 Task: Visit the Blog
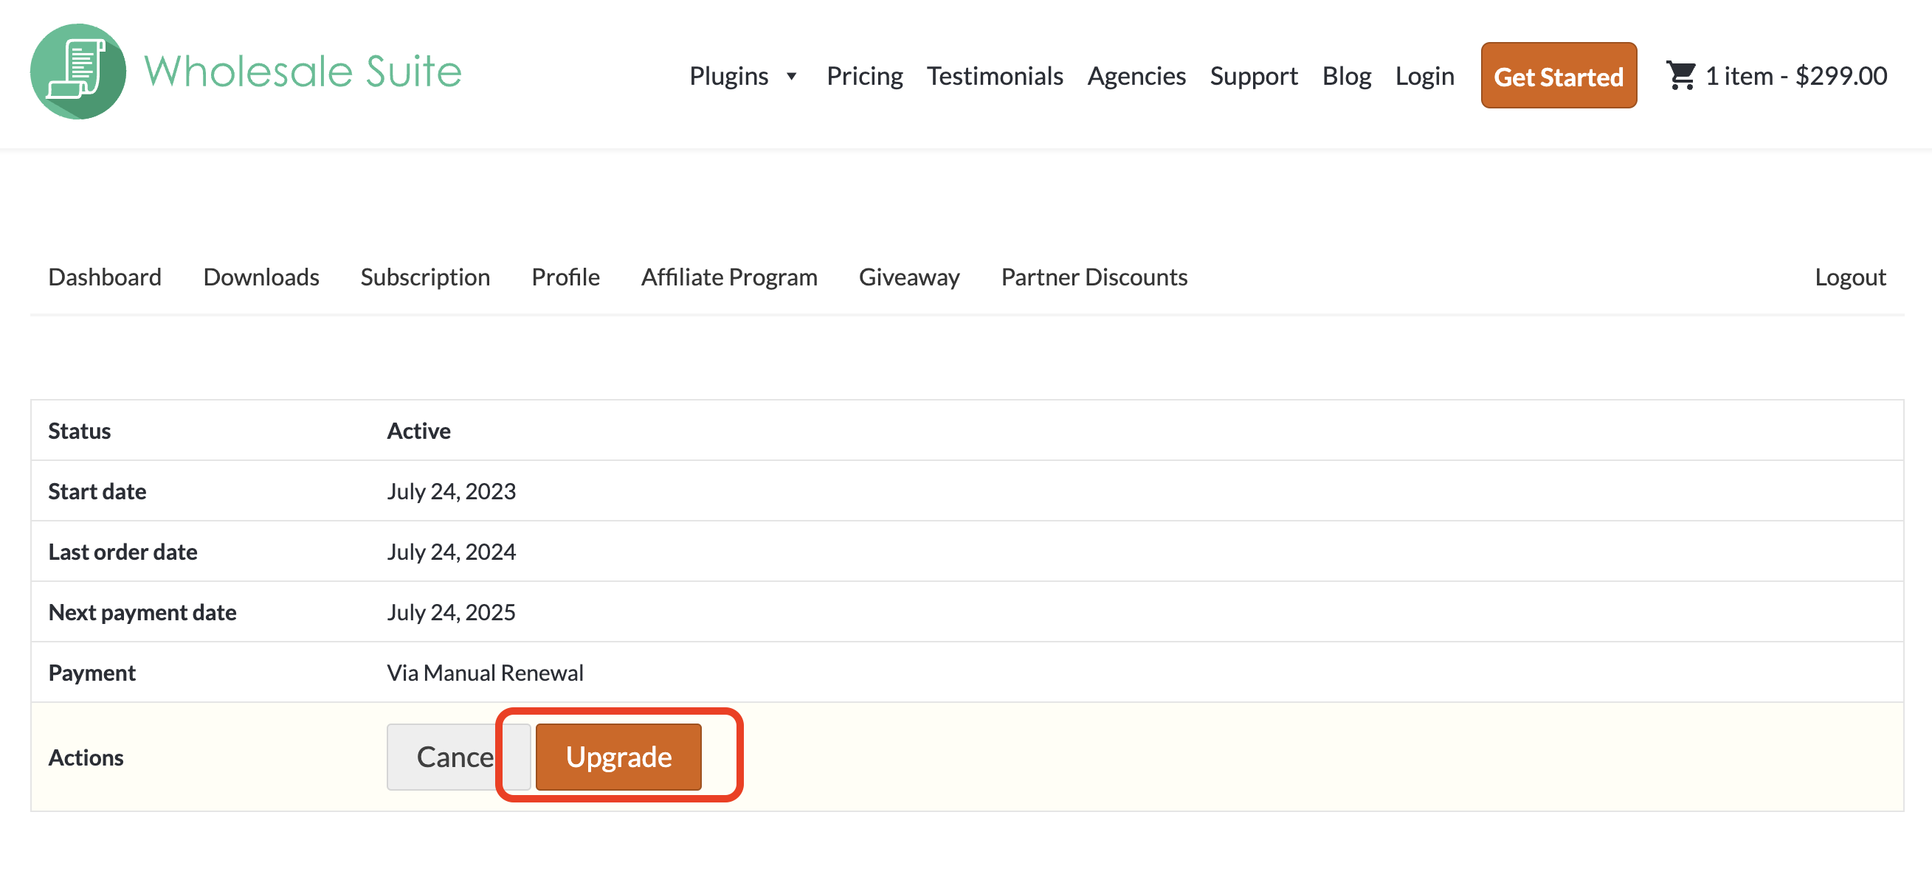[x=1347, y=76]
